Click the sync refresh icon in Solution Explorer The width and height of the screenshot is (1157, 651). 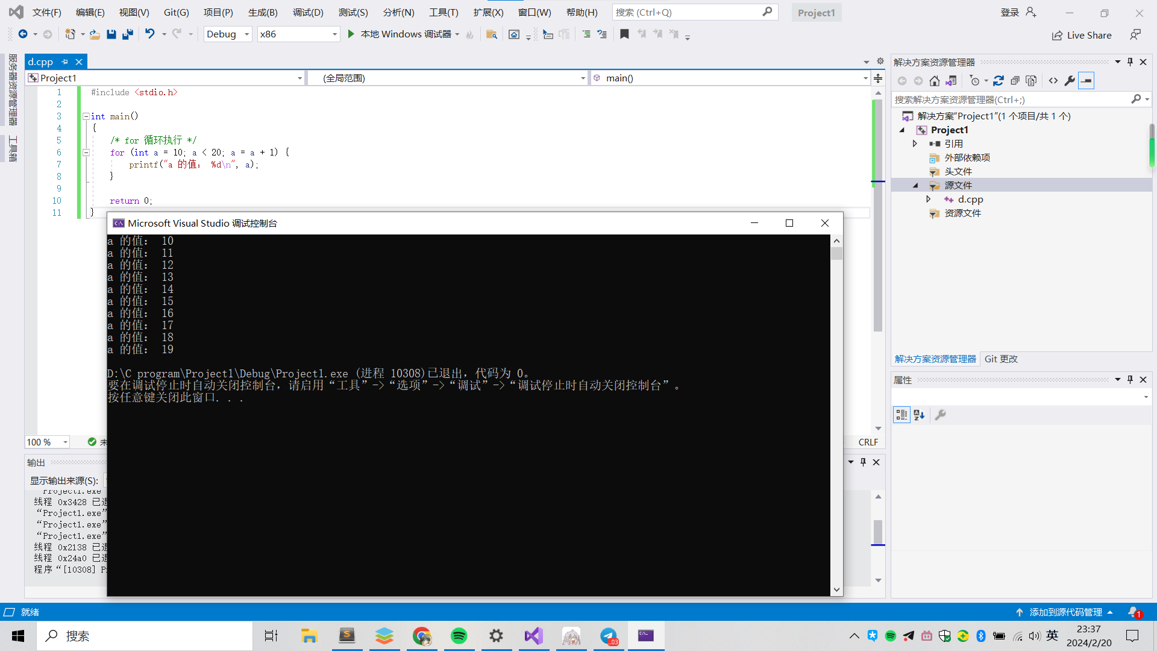pyautogui.click(x=999, y=81)
